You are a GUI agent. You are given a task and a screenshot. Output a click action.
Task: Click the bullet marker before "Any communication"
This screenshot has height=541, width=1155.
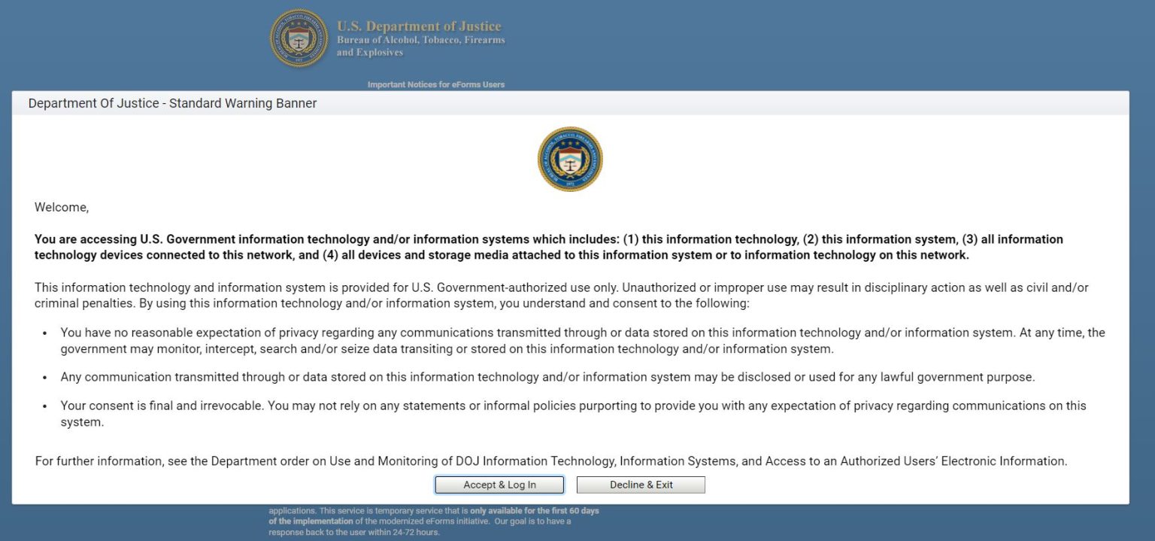[45, 378]
